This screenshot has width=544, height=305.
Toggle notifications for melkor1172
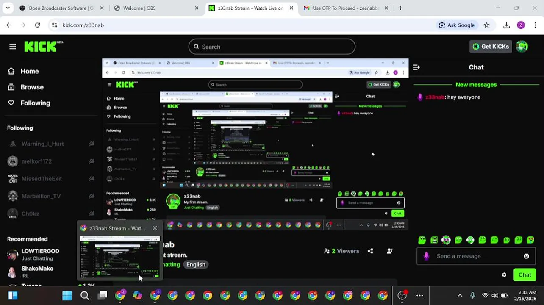(92, 161)
